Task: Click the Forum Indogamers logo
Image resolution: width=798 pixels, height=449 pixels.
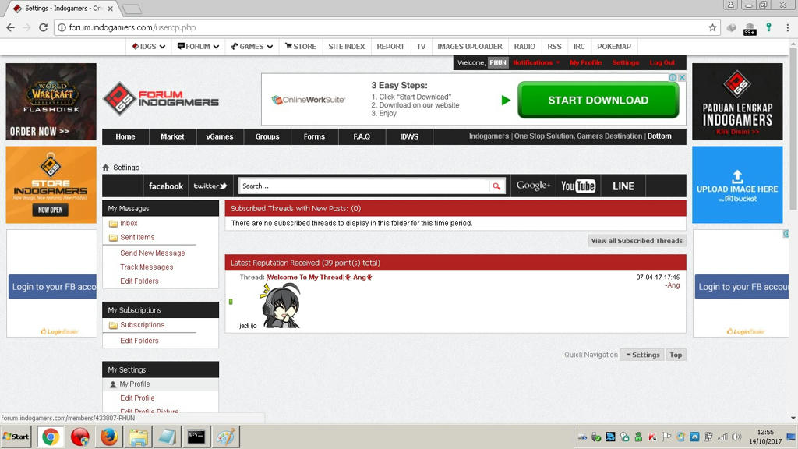Action: [161, 99]
